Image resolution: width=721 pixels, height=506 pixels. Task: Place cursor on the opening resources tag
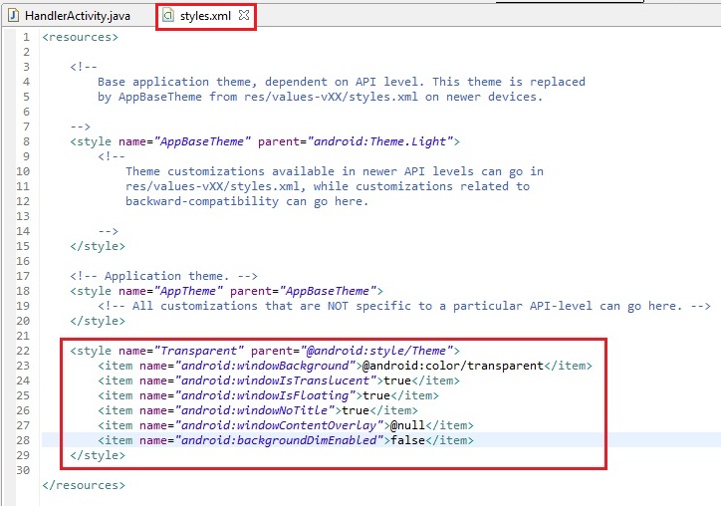point(80,37)
